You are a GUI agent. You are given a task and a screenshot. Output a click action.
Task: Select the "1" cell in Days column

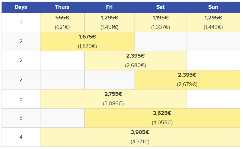21,23
